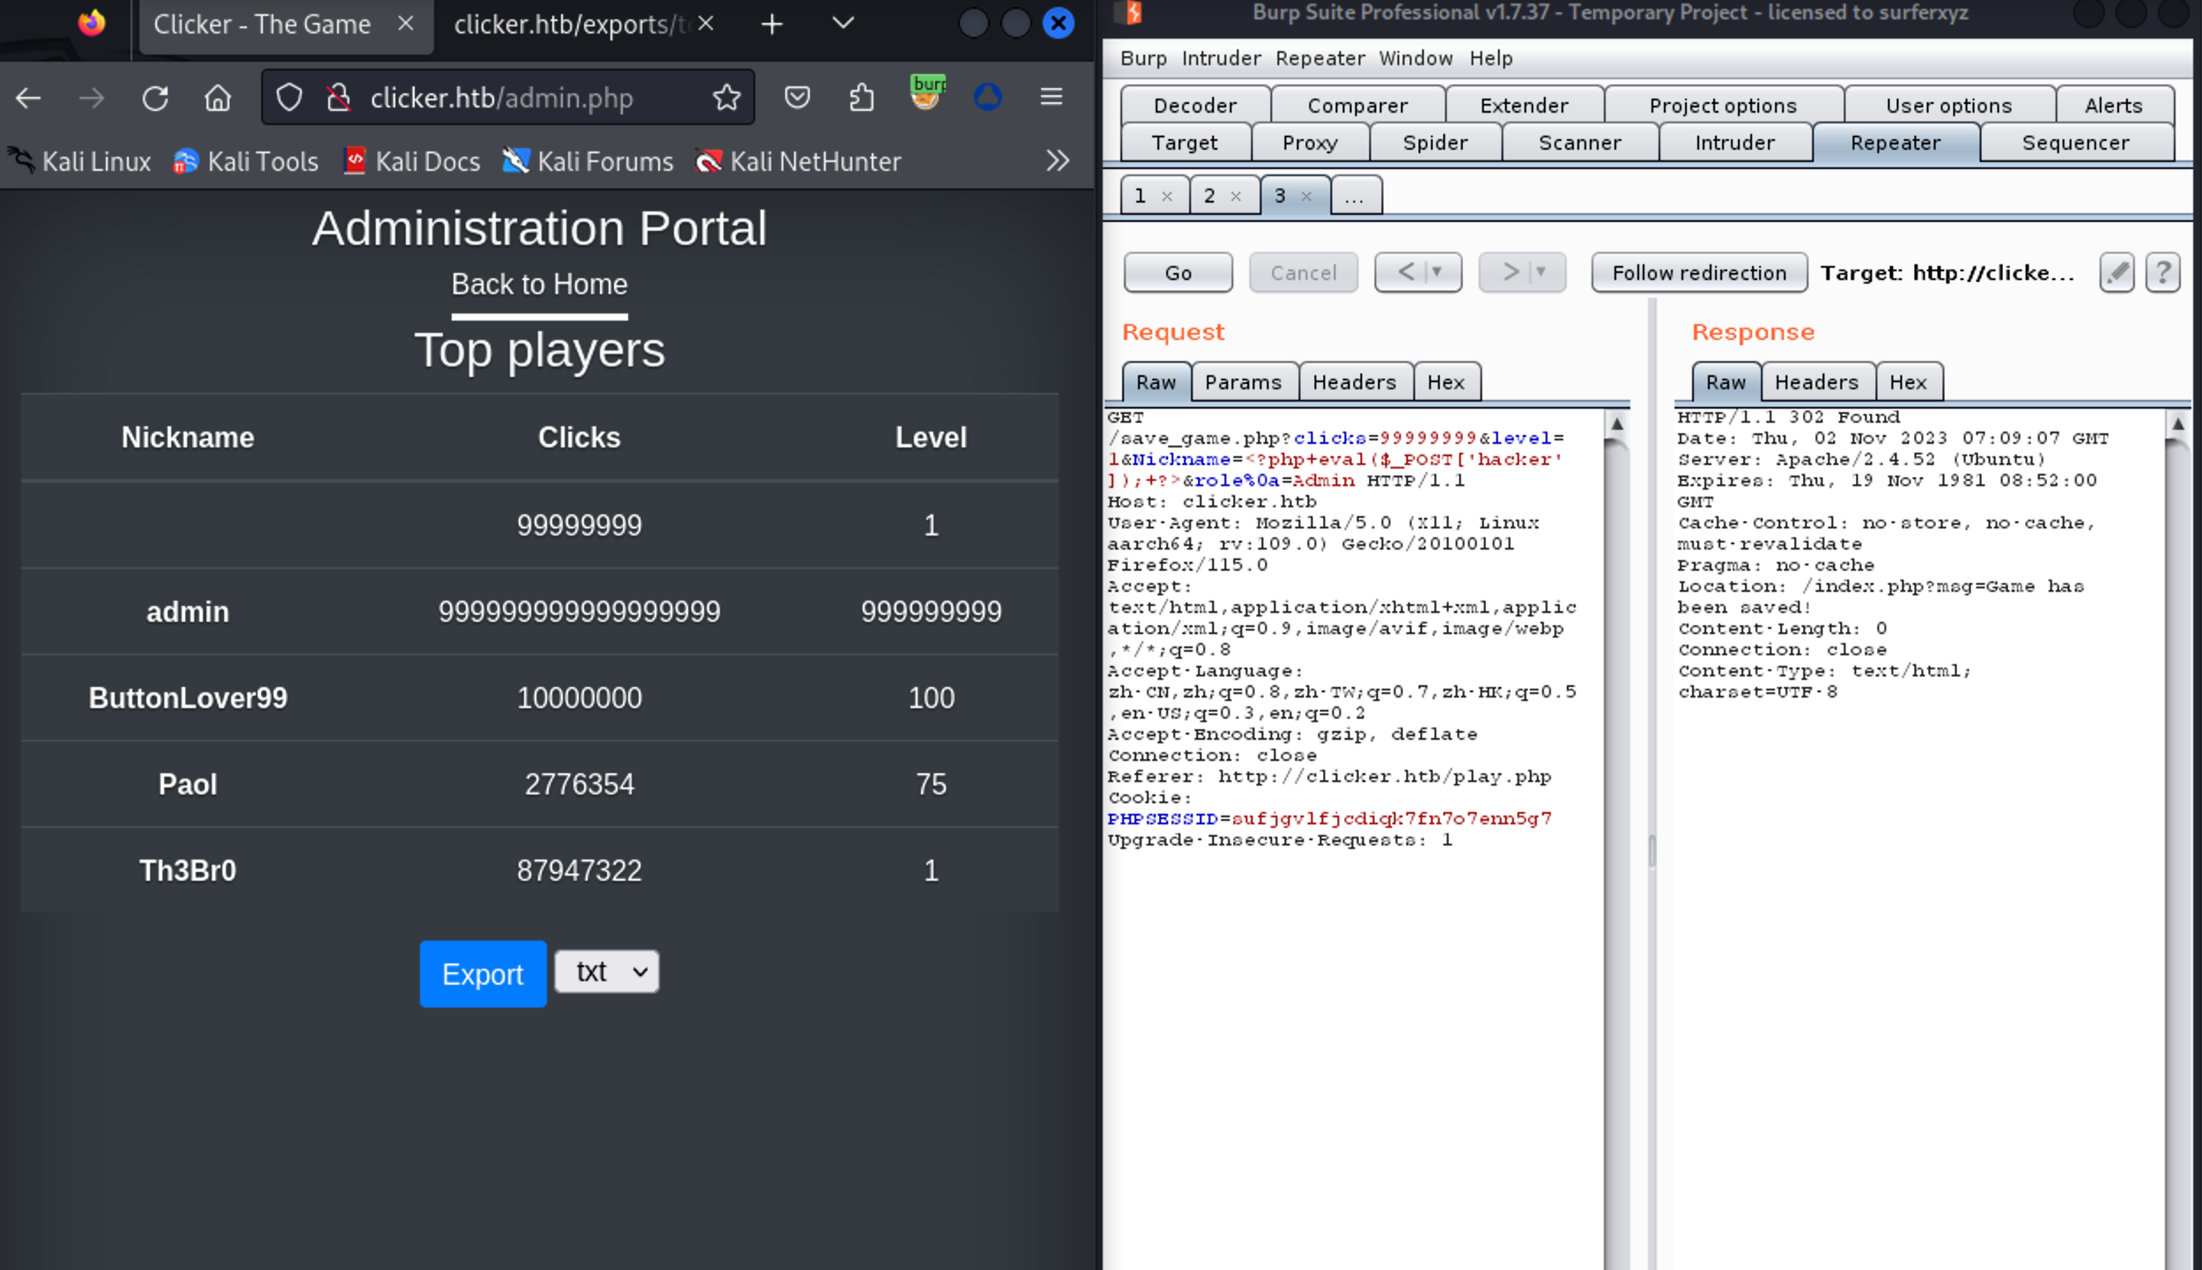Open Firefox hamburger application menu
Screen dimensions: 2202x1270
pos(1051,98)
